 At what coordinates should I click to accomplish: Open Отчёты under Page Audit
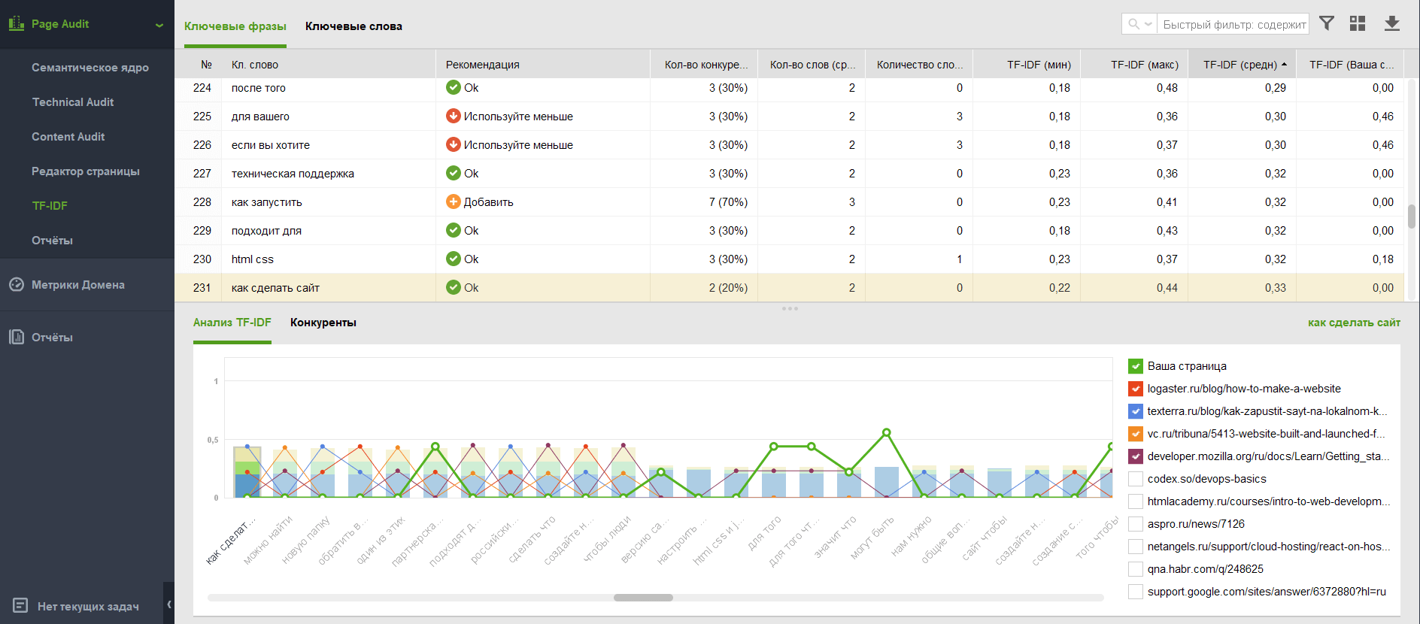point(52,240)
